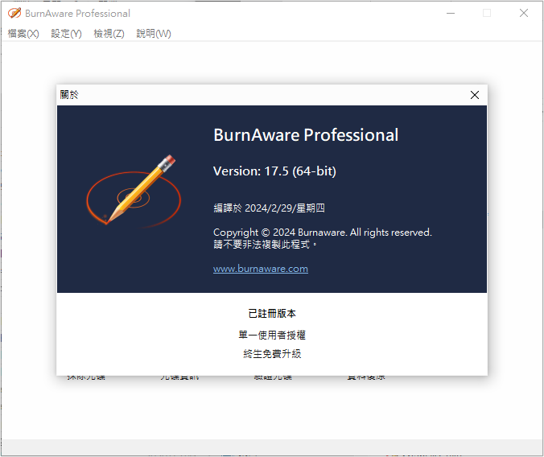
Task: Click the 單一使用者授權 license text
Action: click(x=272, y=335)
